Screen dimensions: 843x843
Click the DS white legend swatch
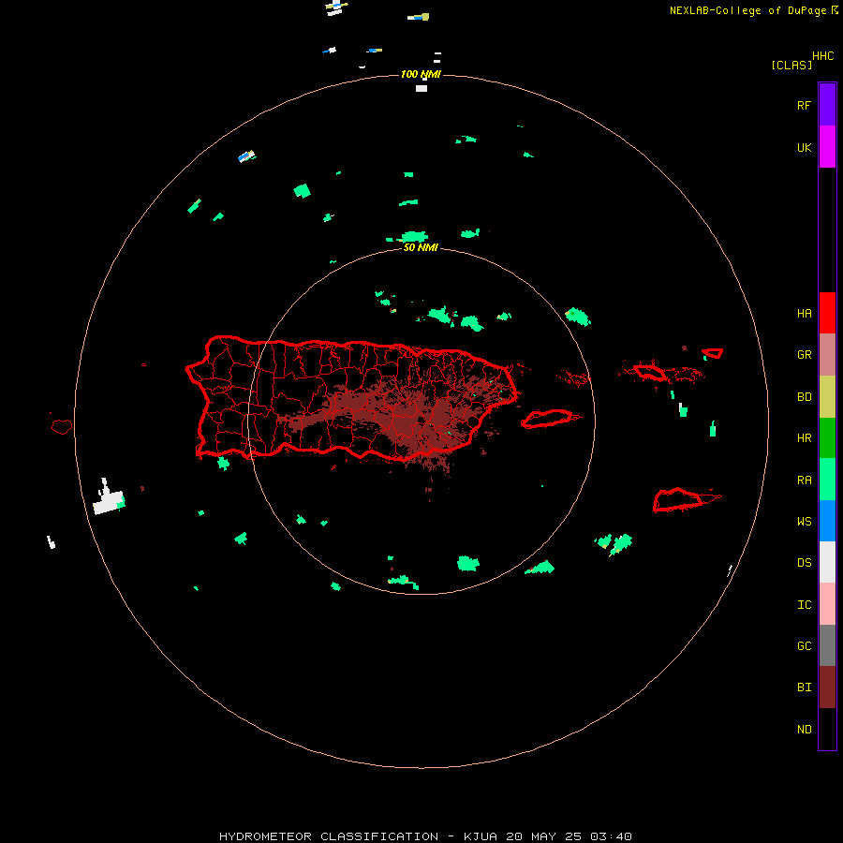tap(827, 562)
